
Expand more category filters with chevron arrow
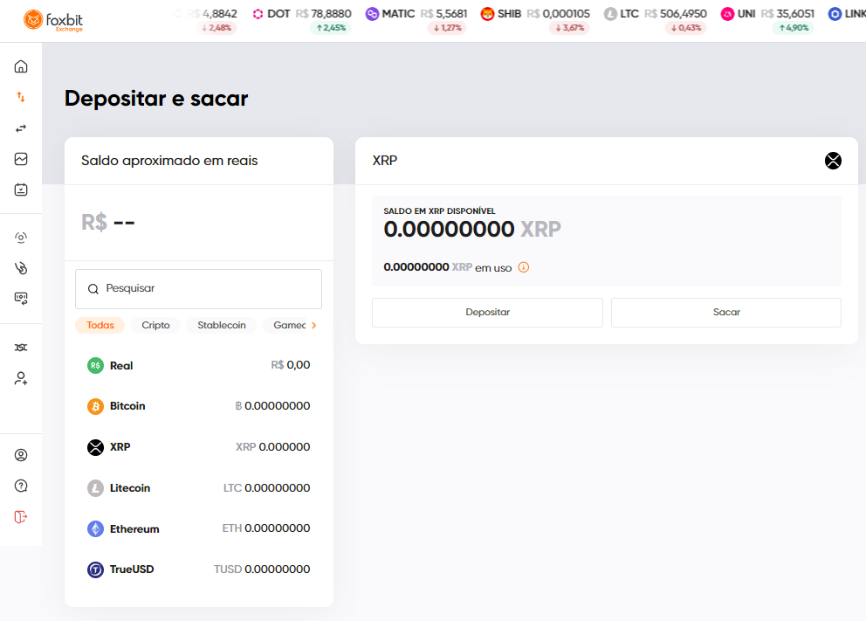[x=313, y=326]
